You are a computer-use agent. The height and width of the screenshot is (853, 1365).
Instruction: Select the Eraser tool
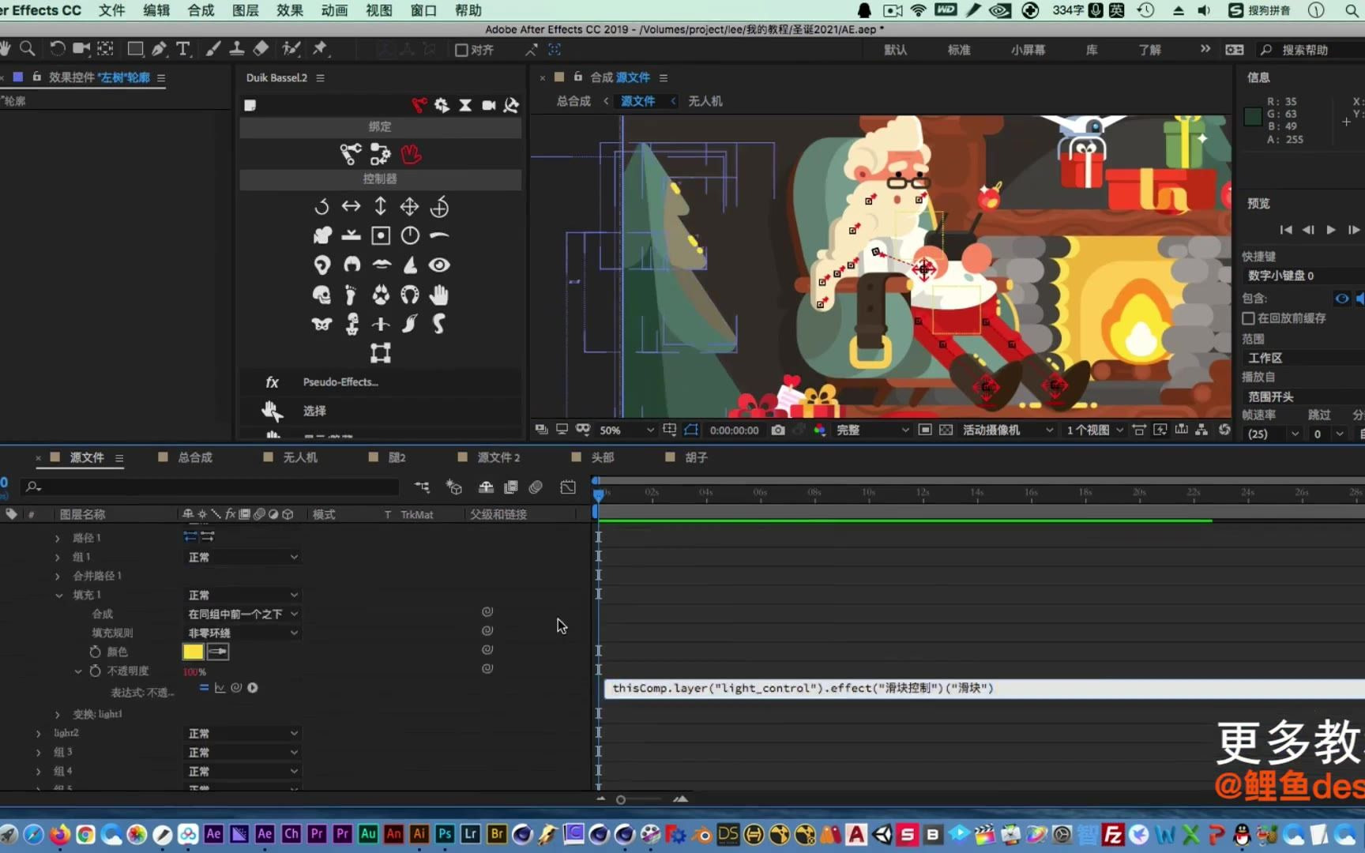(x=261, y=49)
